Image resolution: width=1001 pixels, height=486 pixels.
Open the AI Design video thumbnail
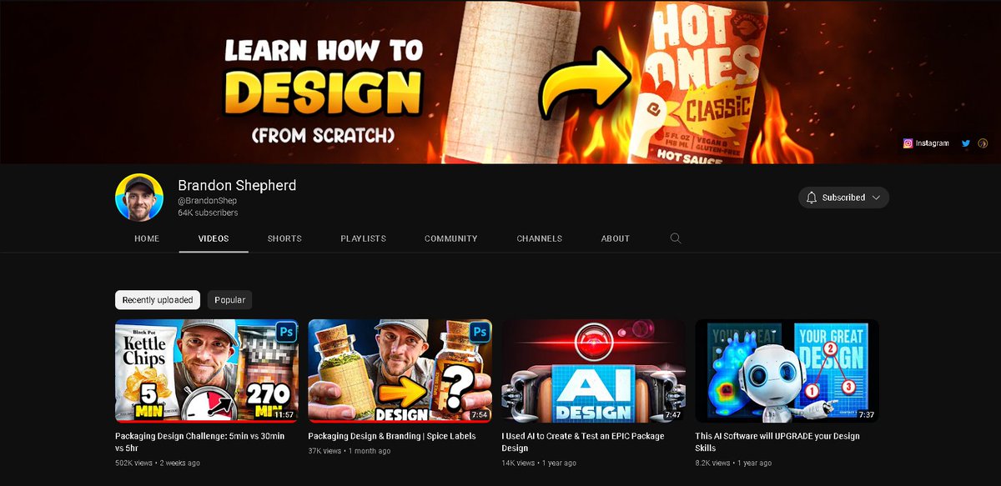[593, 371]
